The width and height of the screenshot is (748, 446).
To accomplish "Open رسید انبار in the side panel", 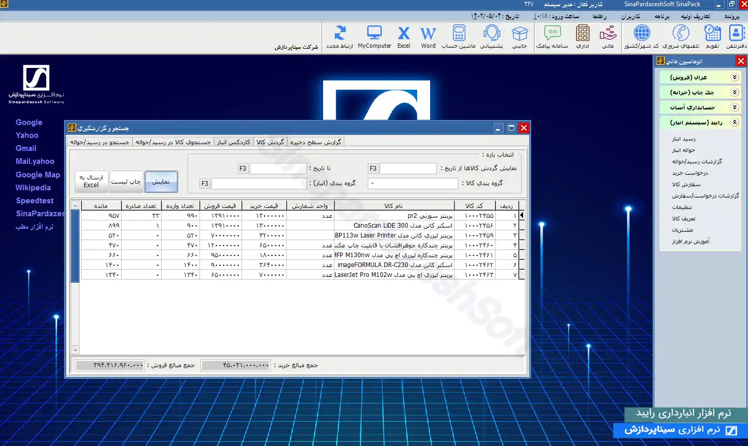I will pyautogui.click(x=684, y=139).
